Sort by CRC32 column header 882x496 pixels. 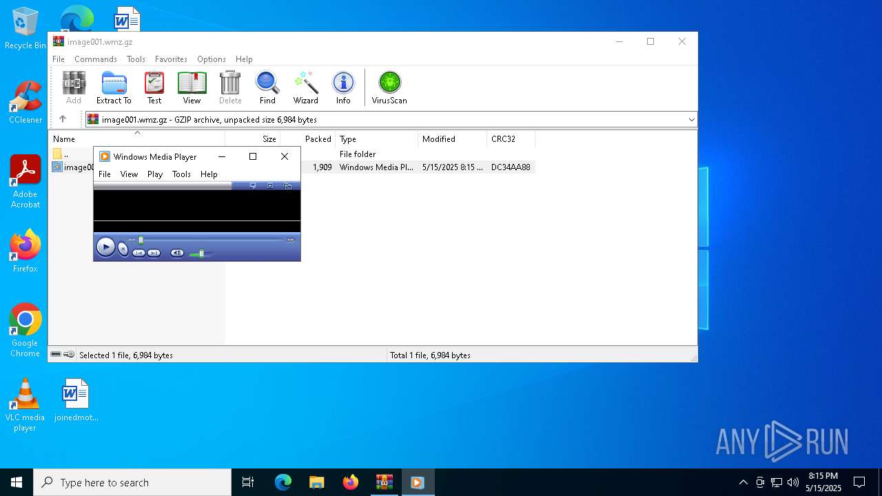point(511,139)
